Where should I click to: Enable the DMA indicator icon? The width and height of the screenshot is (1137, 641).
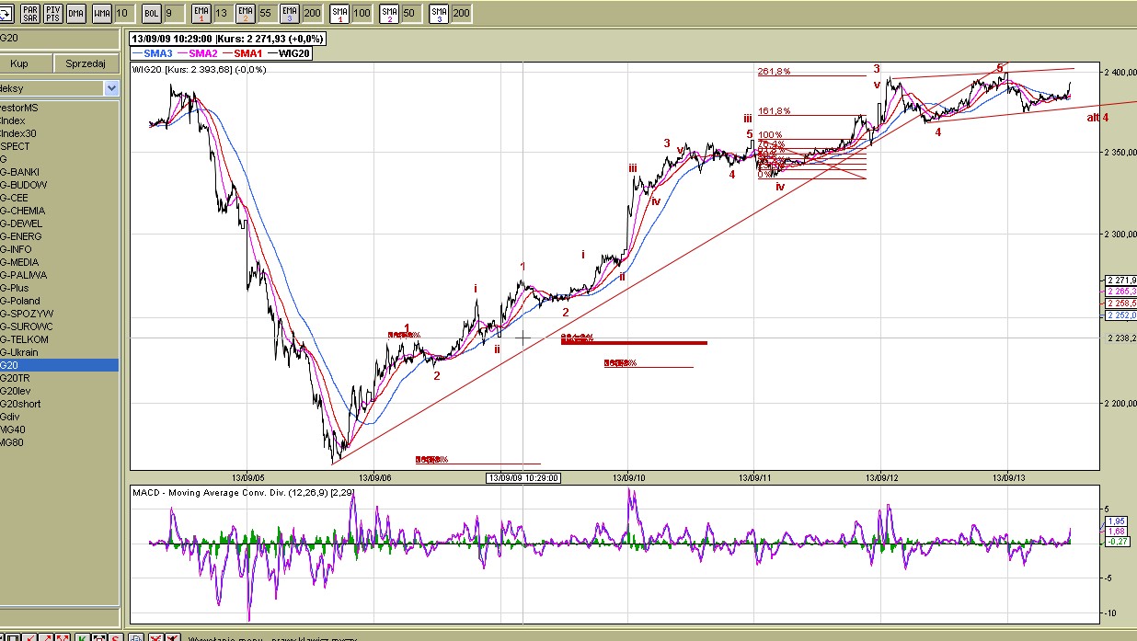[76, 13]
